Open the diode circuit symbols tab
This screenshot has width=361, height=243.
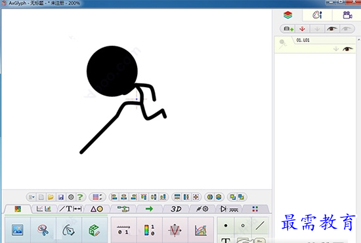229,209
